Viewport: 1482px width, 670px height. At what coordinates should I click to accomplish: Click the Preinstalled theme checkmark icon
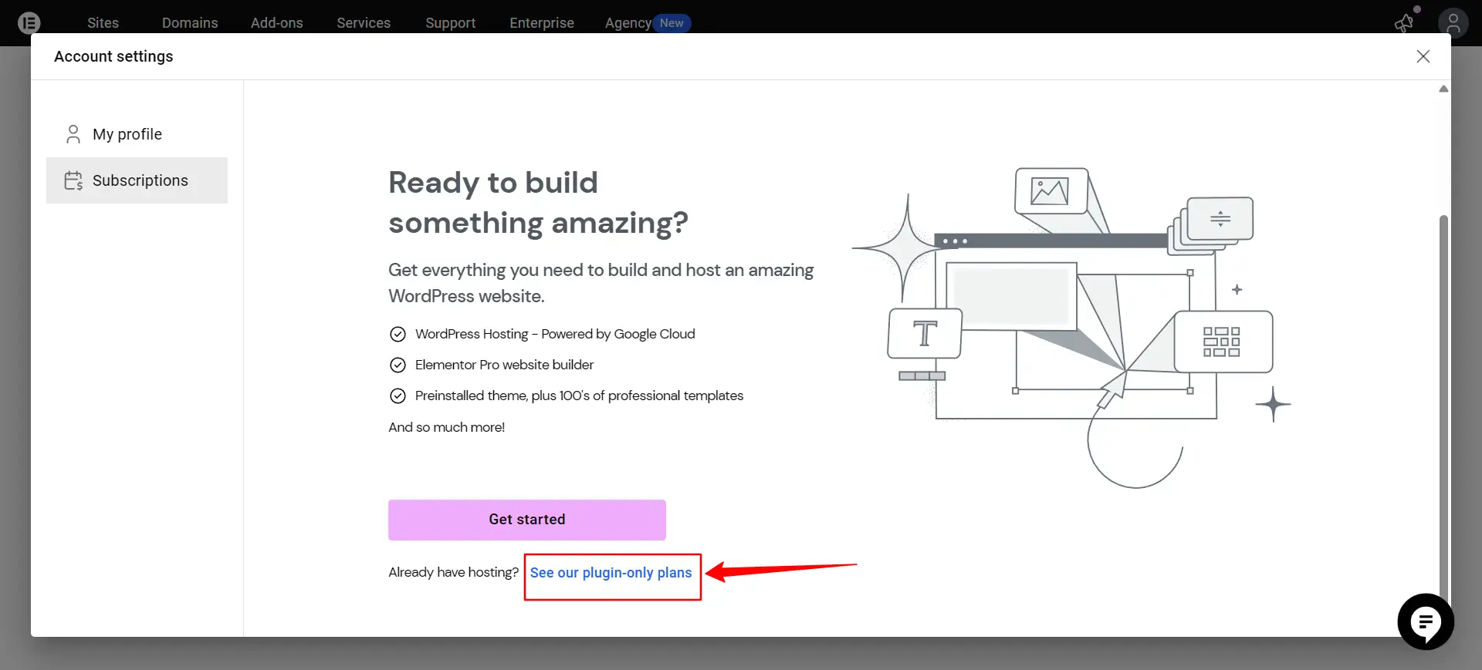(398, 396)
